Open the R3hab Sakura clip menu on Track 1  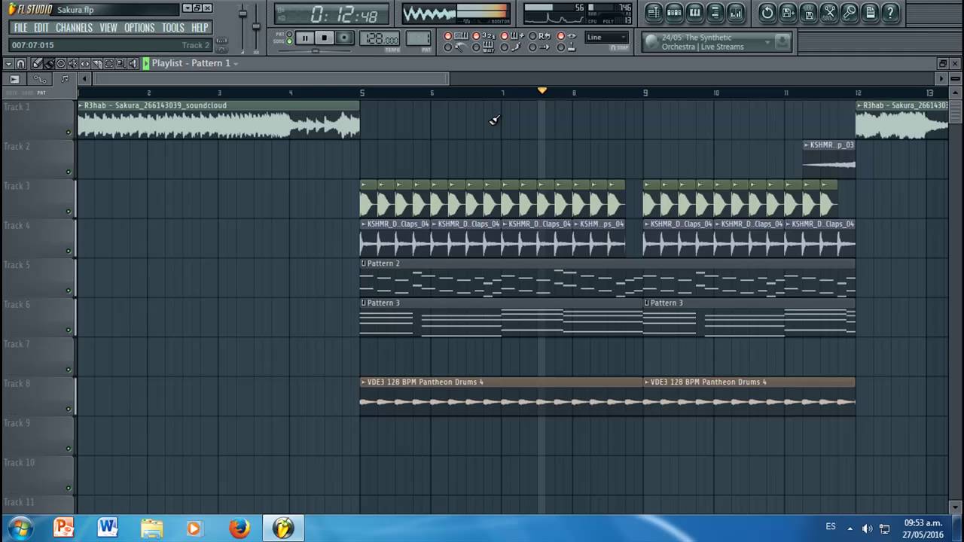[x=81, y=105]
